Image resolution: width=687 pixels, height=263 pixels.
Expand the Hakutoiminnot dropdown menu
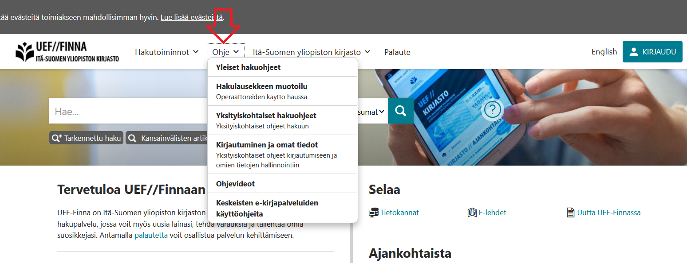167,52
